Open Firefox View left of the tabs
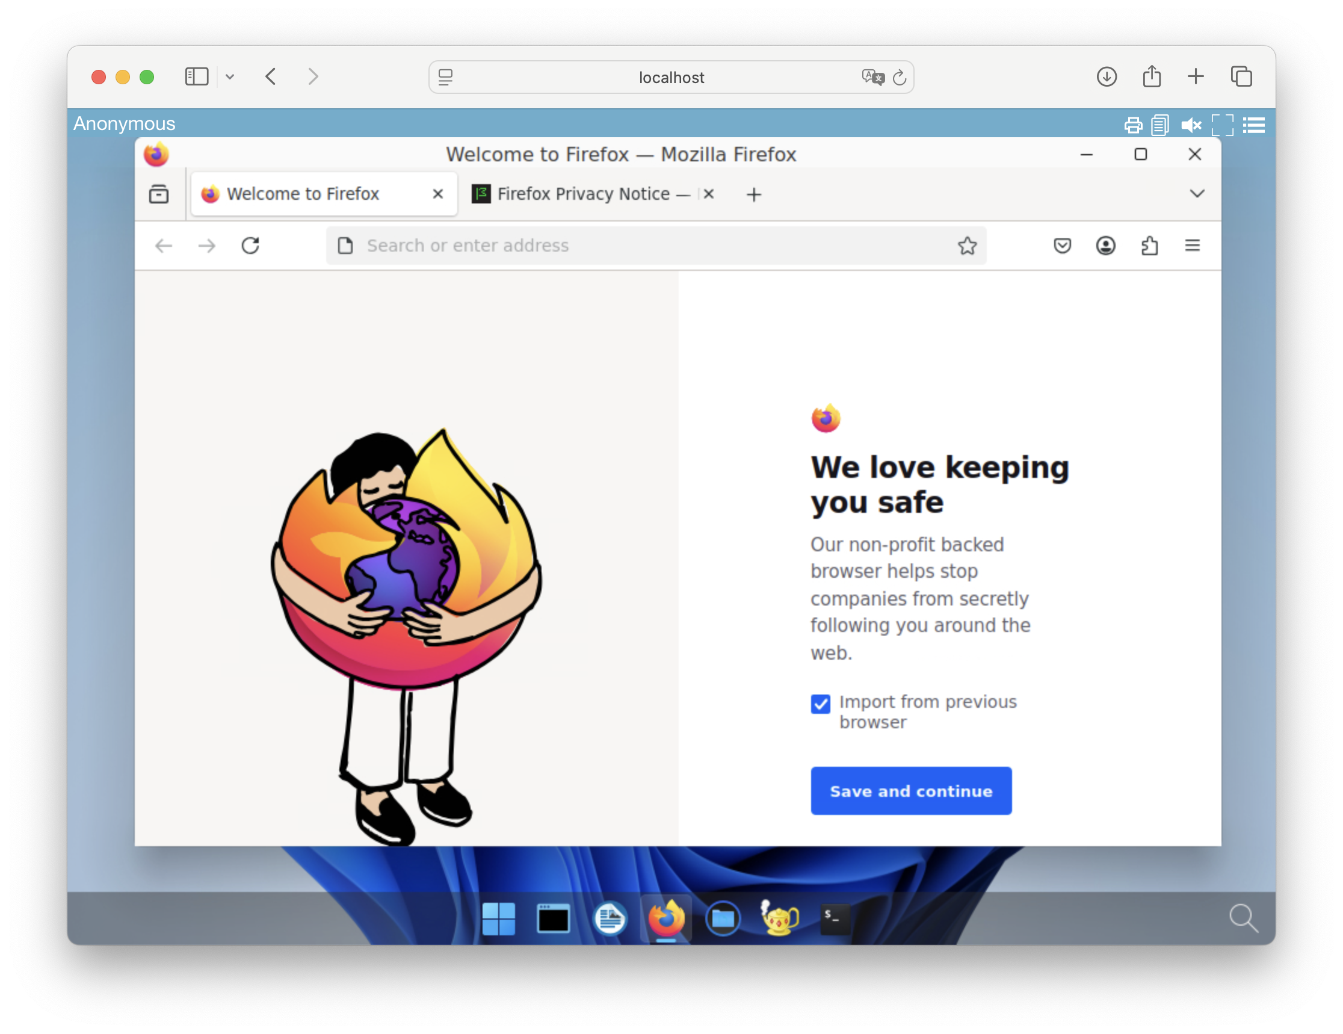1343x1034 pixels. pos(158,194)
